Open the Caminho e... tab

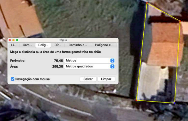[x=78, y=45]
